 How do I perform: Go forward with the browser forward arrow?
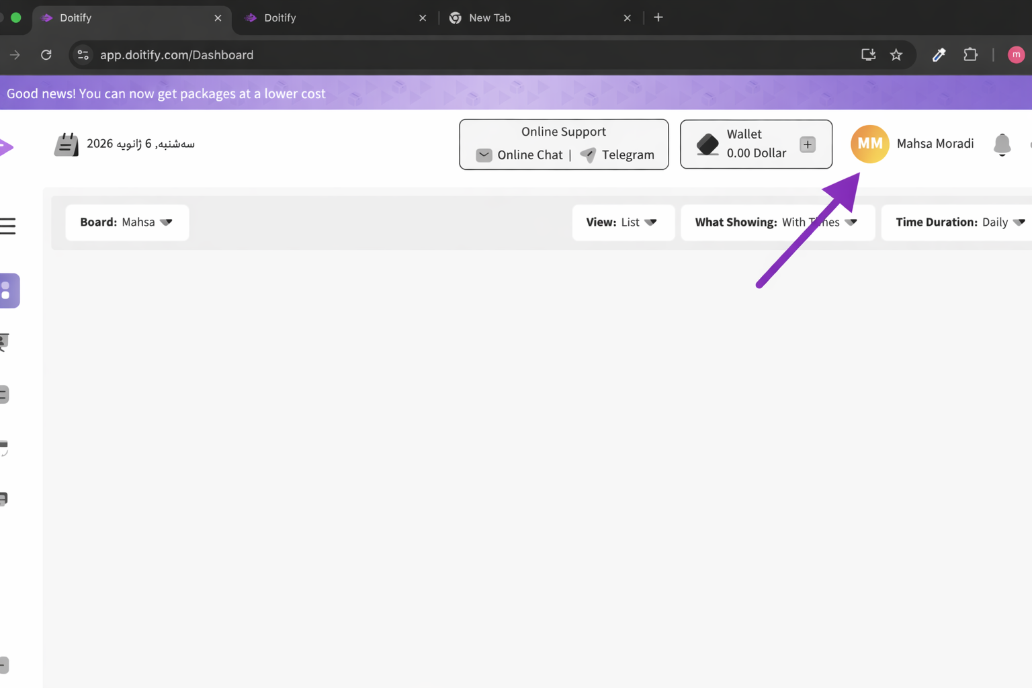[x=15, y=55]
